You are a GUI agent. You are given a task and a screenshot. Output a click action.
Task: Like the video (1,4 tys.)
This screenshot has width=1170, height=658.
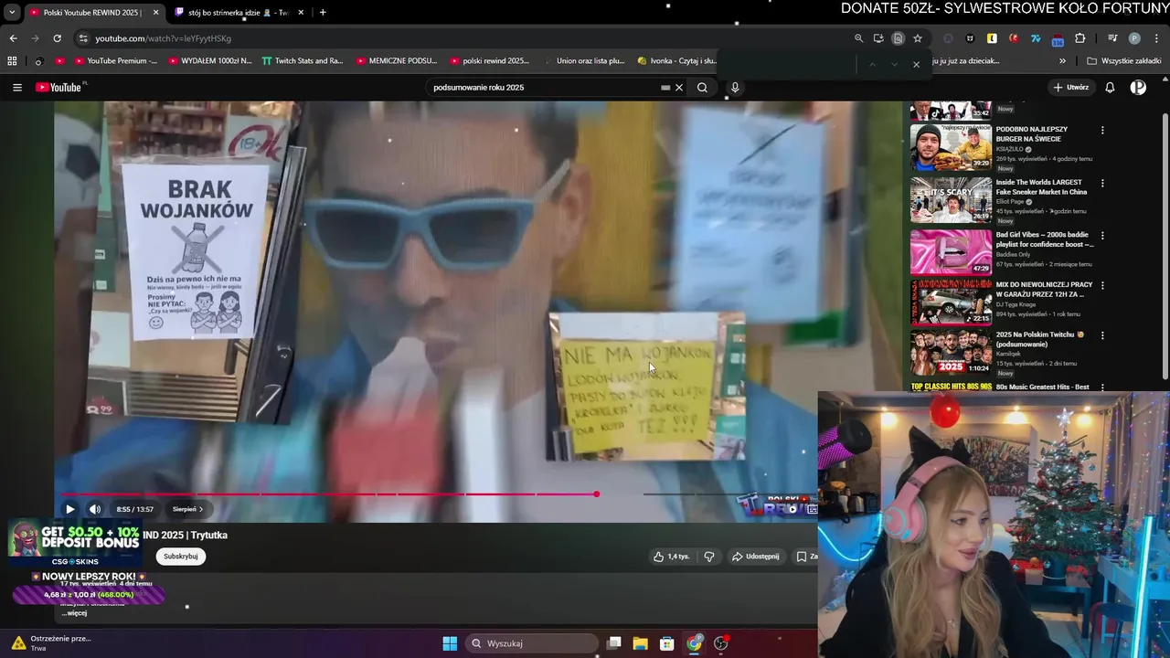671,557
